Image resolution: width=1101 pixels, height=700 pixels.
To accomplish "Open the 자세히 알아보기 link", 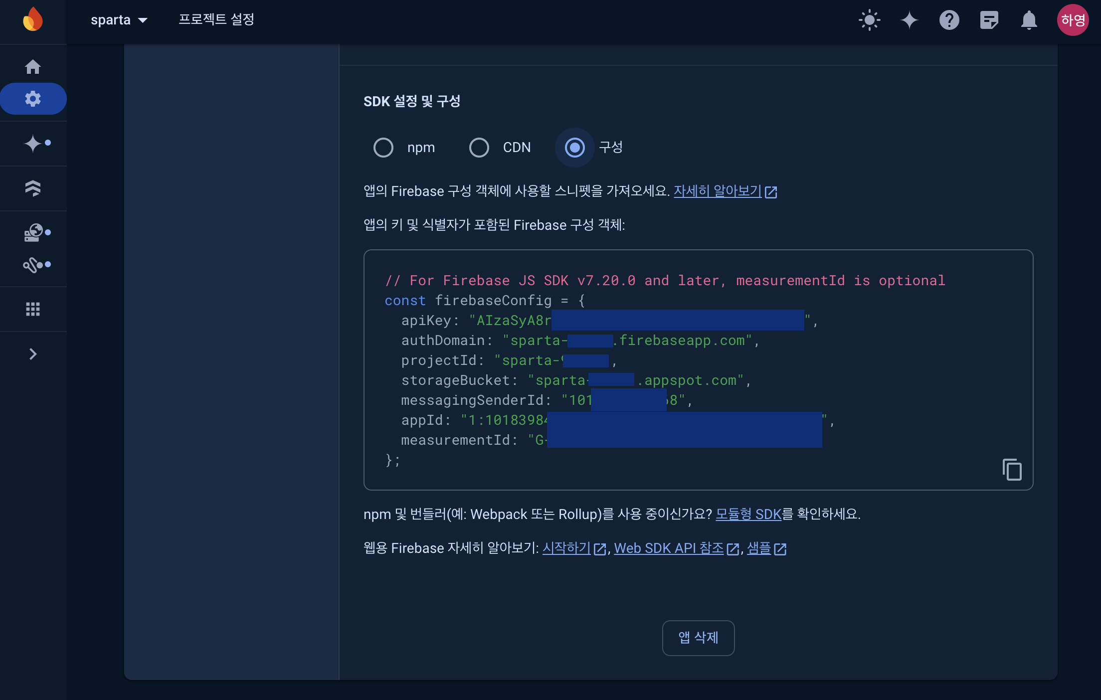I will tap(718, 191).
